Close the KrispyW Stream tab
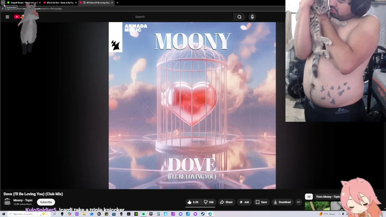The height and width of the screenshot is (217, 386). click(x=40, y=3)
